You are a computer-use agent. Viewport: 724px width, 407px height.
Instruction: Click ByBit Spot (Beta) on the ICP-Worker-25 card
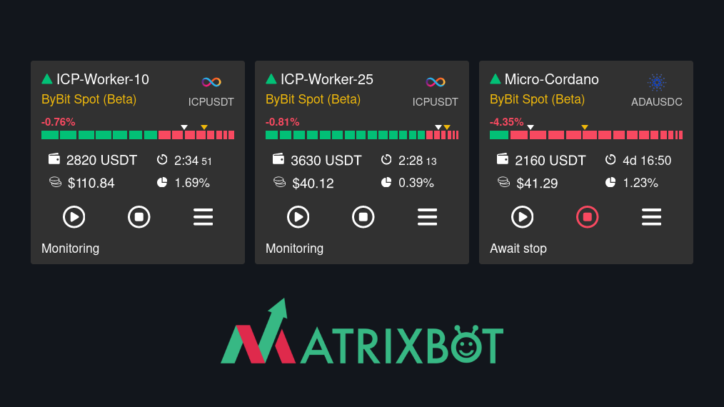313,99
